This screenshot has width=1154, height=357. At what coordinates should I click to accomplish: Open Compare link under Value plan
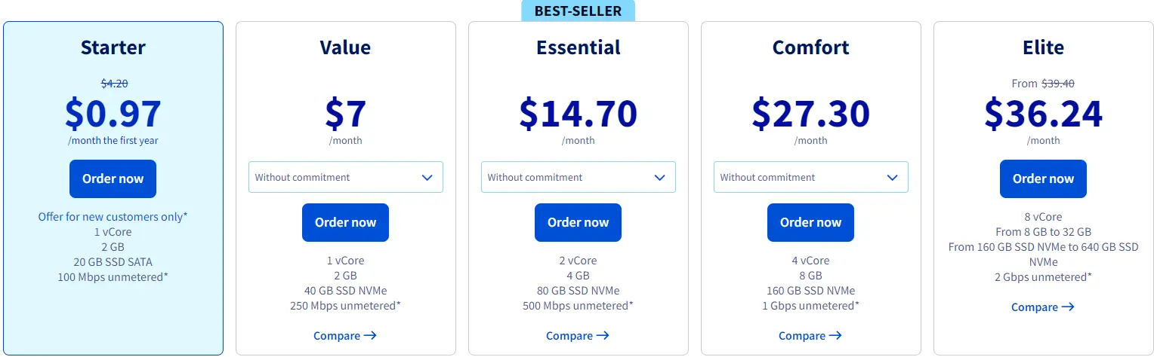(x=345, y=336)
